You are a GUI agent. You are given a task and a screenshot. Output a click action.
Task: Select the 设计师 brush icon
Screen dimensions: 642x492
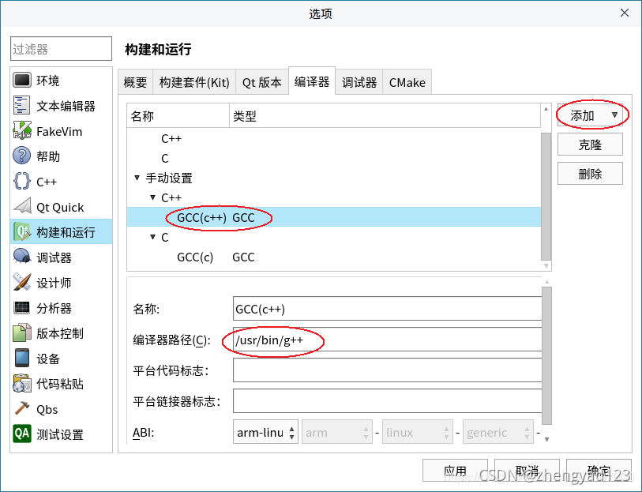pyautogui.click(x=21, y=283)
